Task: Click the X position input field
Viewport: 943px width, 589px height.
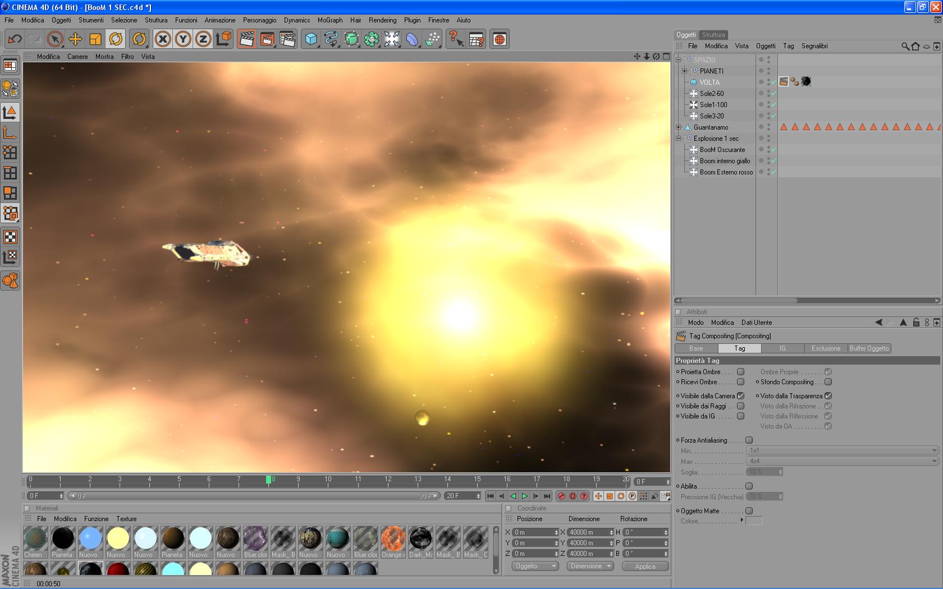Action: [535, 532]
